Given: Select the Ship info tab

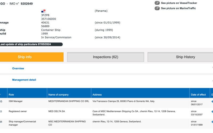Looking at the screenshot, I should (x=32, y=57).
